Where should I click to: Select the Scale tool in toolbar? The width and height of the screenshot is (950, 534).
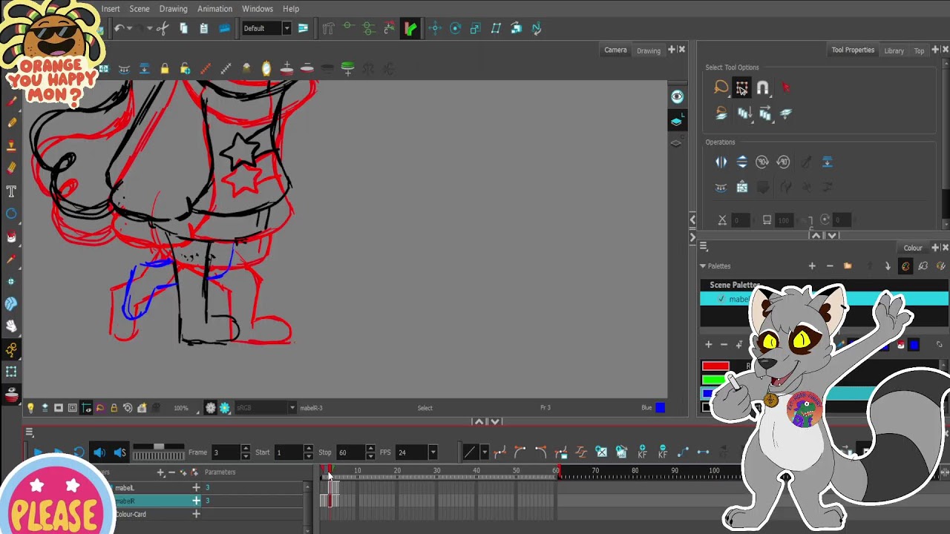pyautogui.click(x=475, y=28)
